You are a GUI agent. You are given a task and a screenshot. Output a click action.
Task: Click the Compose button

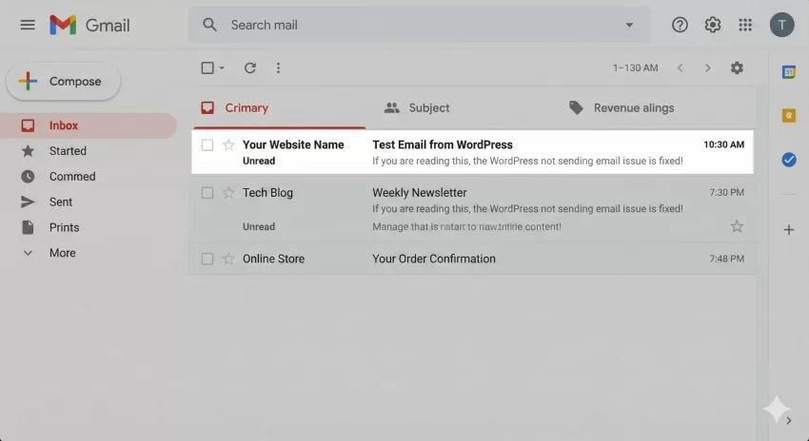click(x=63, y=82)
